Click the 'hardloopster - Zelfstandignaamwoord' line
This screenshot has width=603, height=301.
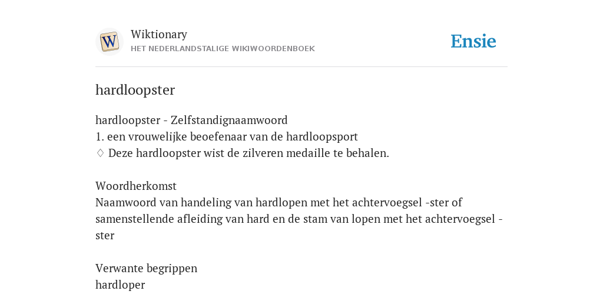[x=191, y=120]
